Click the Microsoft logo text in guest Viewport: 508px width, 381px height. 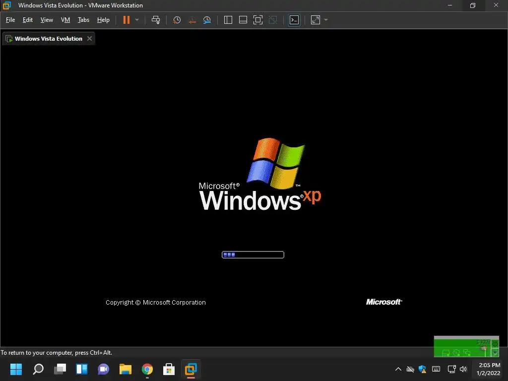click(x=384, y=302)
